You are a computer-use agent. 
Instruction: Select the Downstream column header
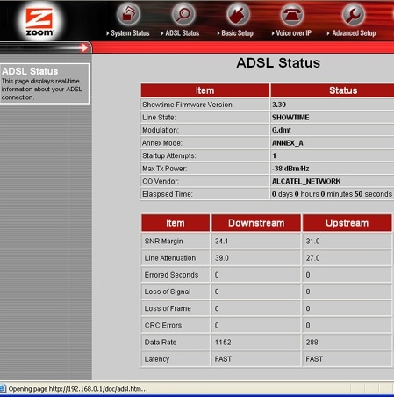click(x=256, y=223)
